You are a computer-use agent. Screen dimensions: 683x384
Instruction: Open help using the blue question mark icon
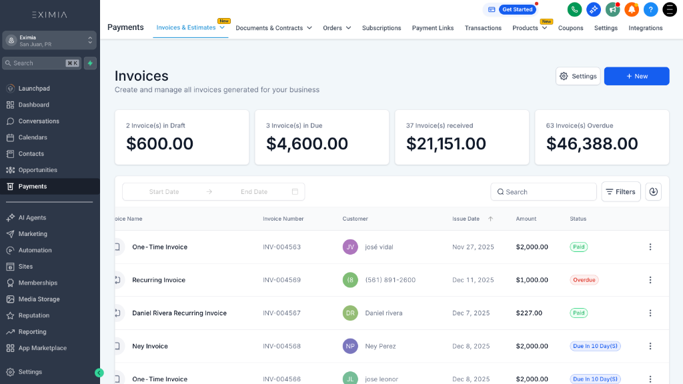coord(650,10)
